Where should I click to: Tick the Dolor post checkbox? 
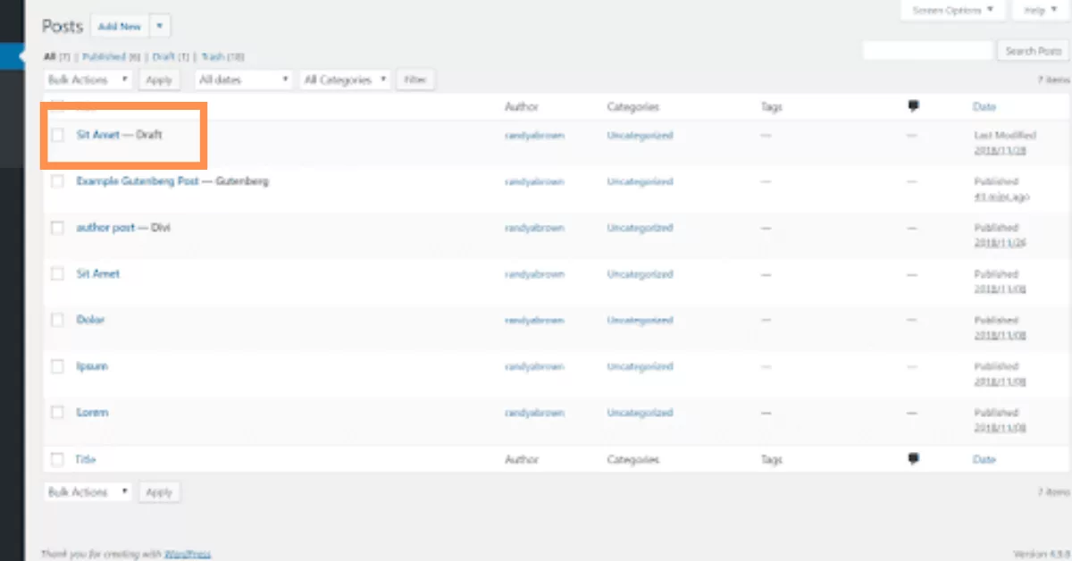click(58, 320)
